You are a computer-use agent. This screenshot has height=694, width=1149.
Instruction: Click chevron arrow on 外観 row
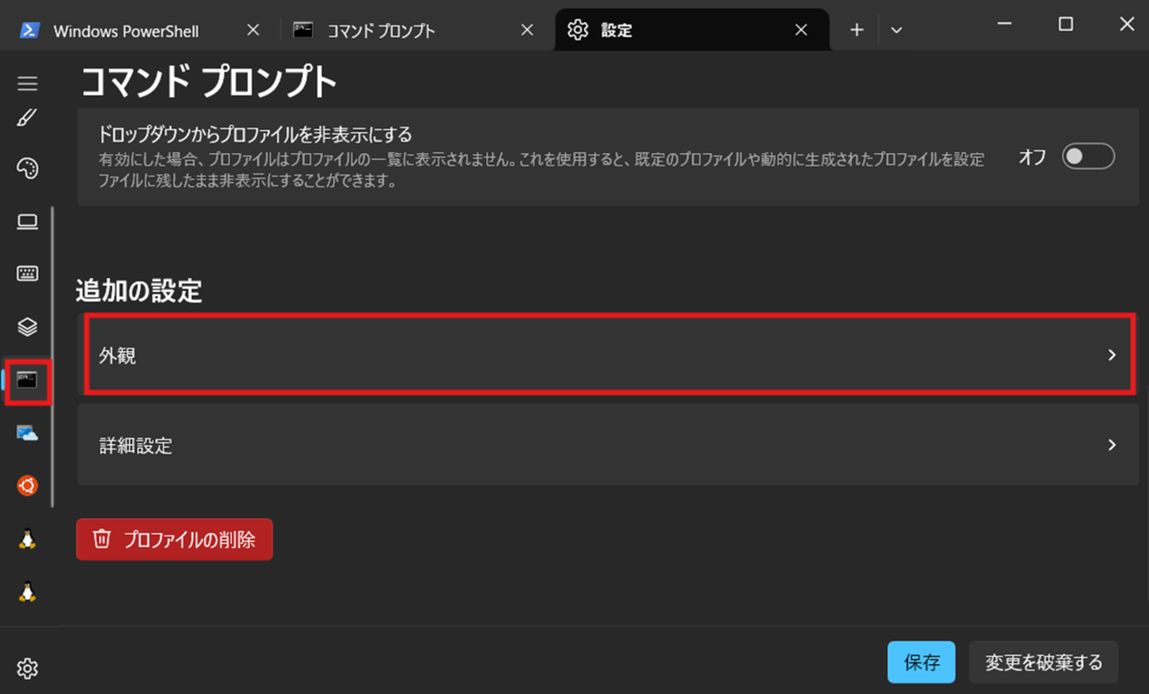pyautogui.click(x=1112, y=354)
